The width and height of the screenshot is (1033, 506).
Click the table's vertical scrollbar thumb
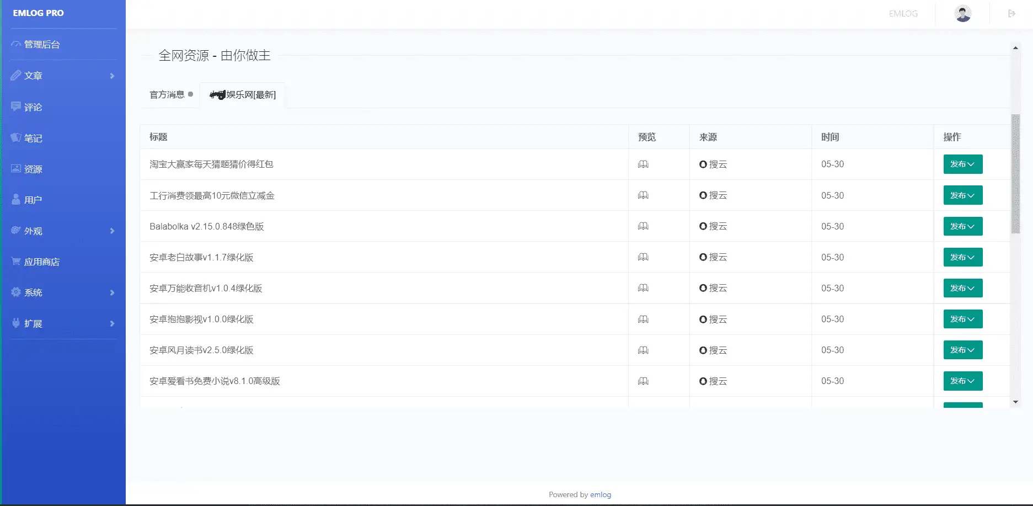[x=1015, y=174]
